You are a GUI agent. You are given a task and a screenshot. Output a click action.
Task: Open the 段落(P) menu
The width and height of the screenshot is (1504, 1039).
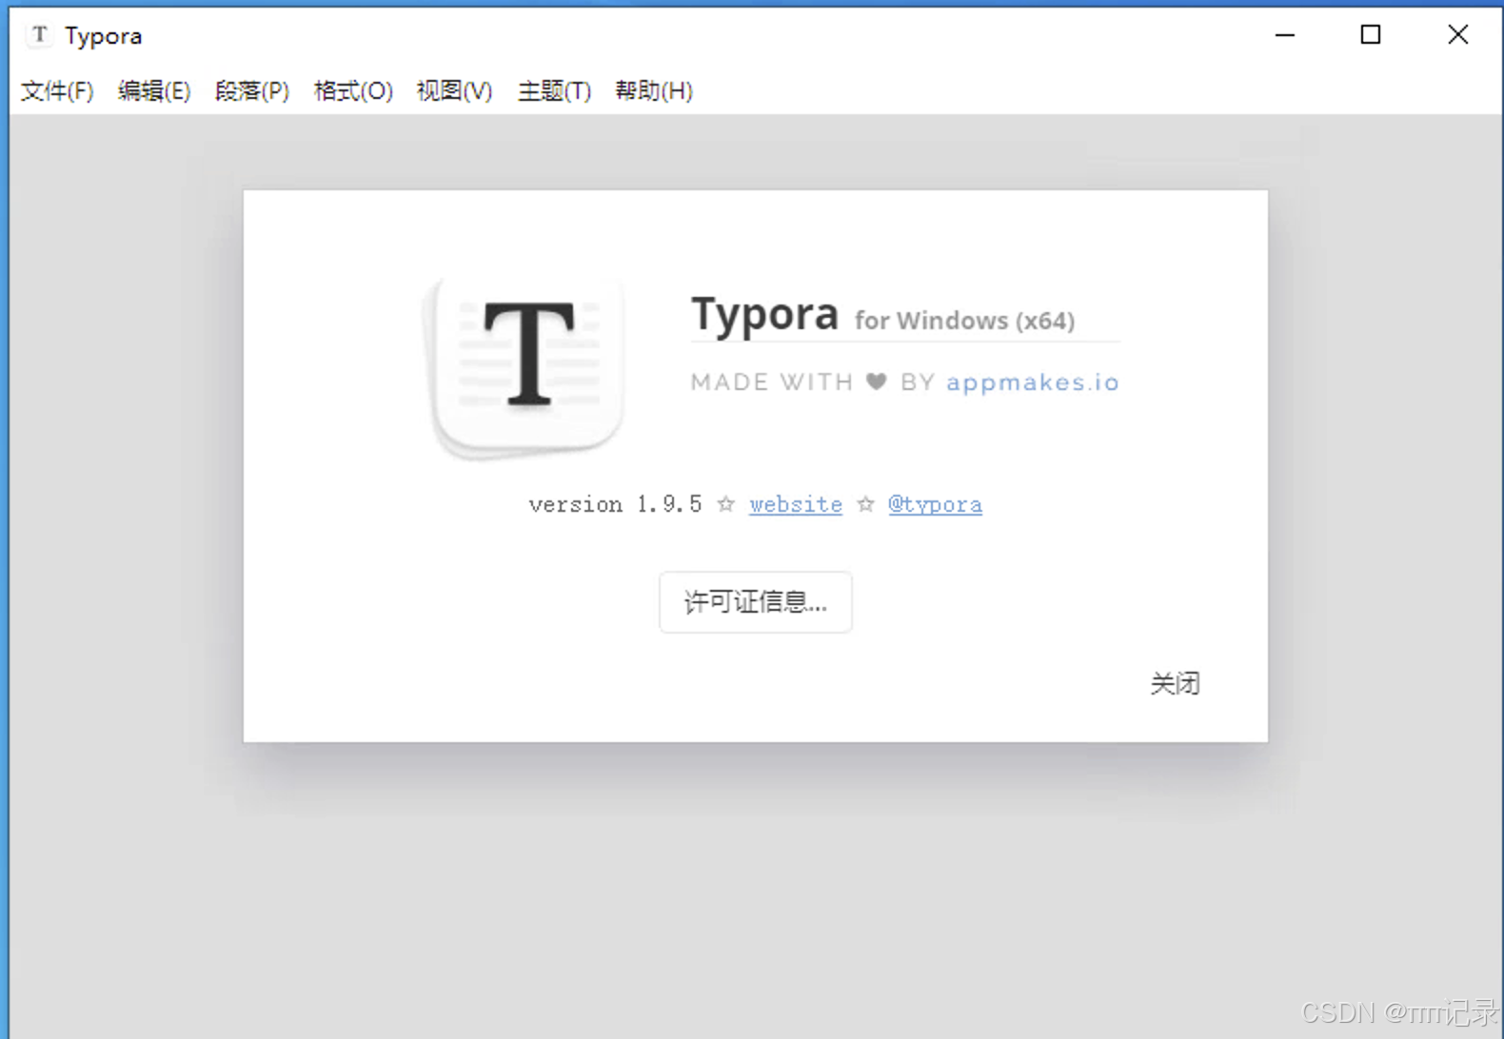[252, 91]
